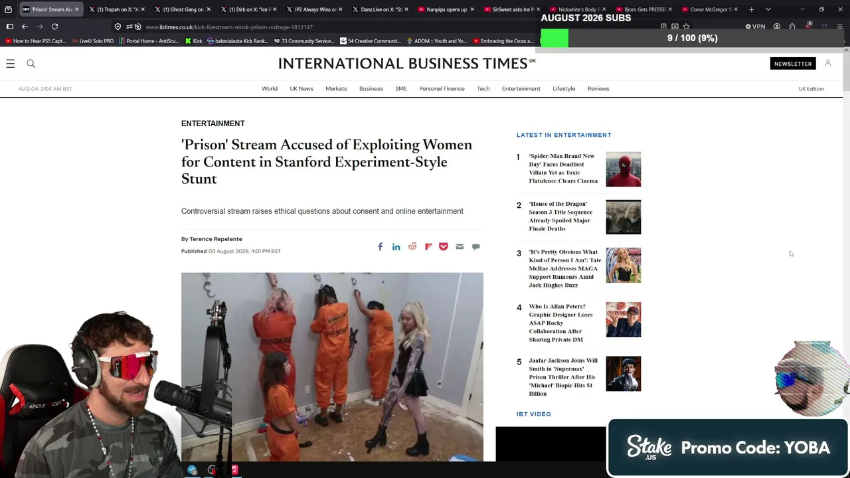The image size is (850, 478).
Task: Go back with the browser back arrow
Action: point(25,27)
